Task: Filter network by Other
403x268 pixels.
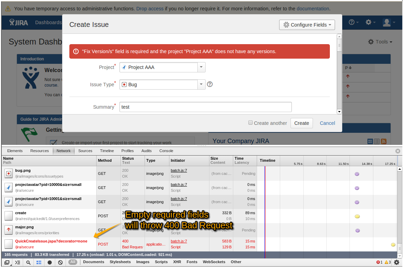Action: point(236,262)
